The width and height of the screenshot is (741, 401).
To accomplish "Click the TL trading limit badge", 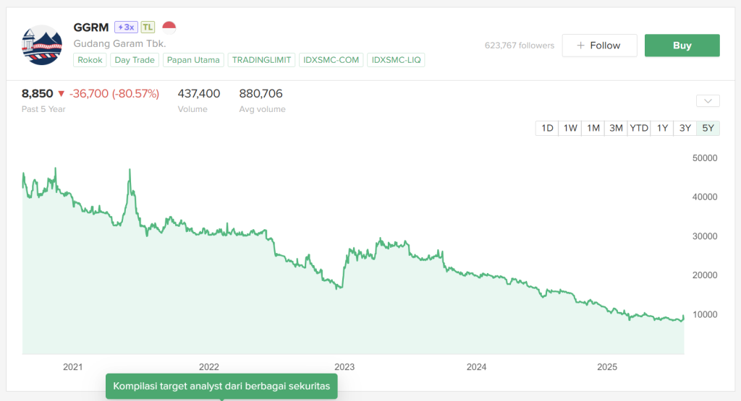I will click(148, 27).
